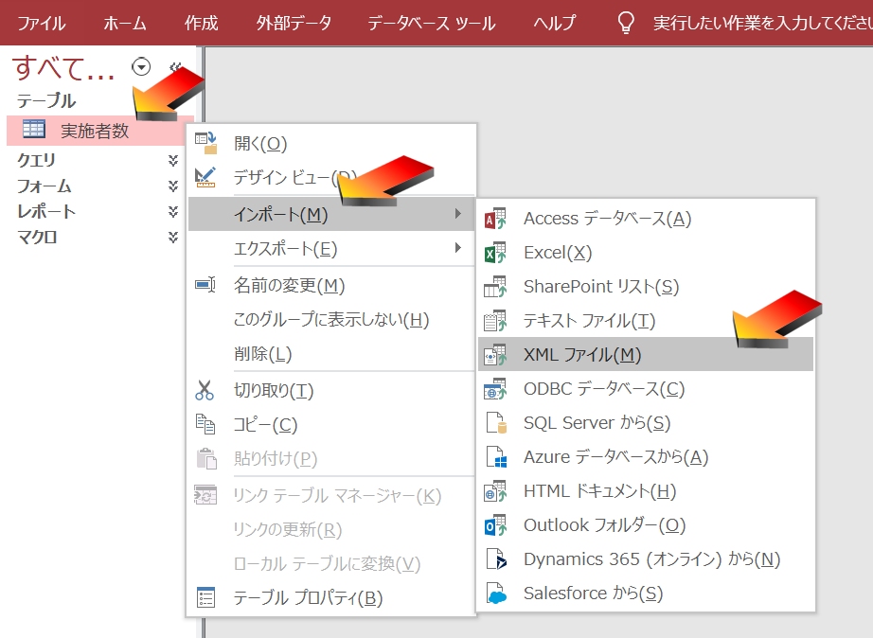The height and width of the screenshot is (638, 873).
Task: Switch to the ホーム ribbon tab
Action: click(125, 23)
